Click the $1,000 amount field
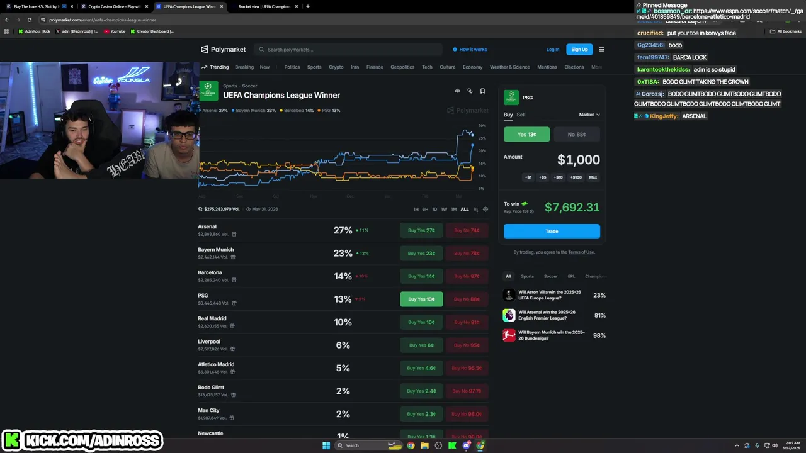This screenshot has width=806, height=453. pos(578,160)
